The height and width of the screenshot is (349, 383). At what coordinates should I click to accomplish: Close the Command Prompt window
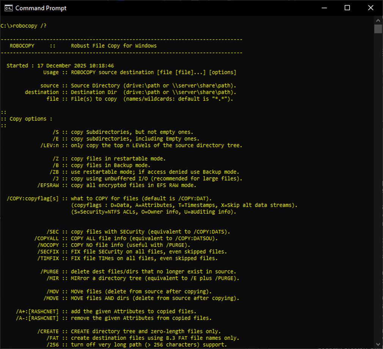tap(370, 8)
